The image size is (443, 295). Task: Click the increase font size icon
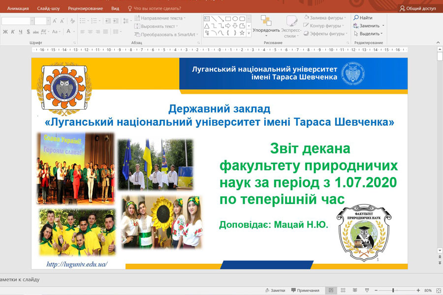click(55, 21)
